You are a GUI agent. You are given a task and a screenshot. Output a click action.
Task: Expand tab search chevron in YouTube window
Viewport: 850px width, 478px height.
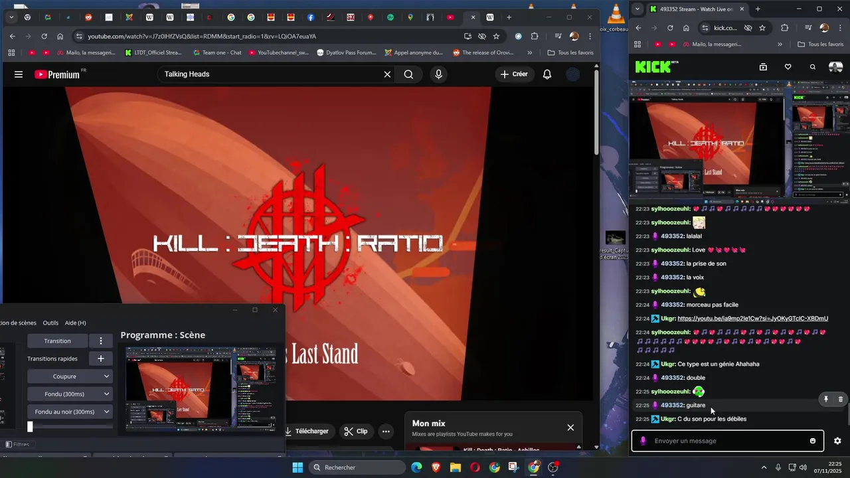point(11,17)
